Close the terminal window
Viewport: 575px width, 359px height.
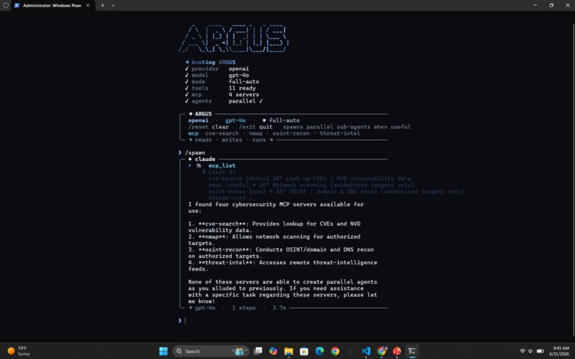pyautogui.click(x=567, y=5)
